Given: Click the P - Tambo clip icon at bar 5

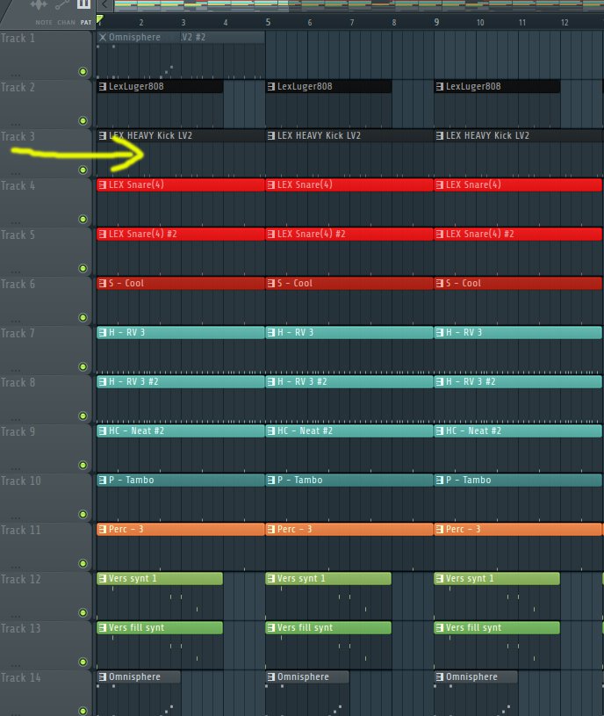Looking at the screenshot, I should (x=271, y=480).
